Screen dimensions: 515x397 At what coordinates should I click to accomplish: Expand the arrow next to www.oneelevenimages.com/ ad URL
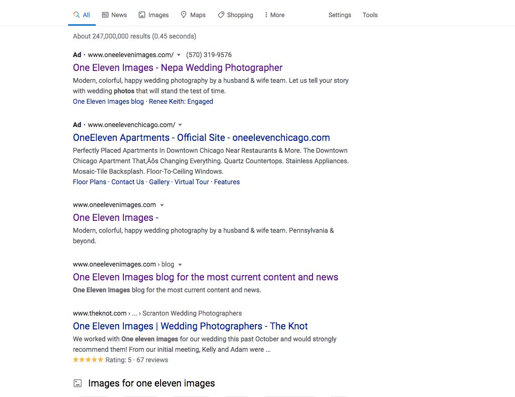pos(179,55)
